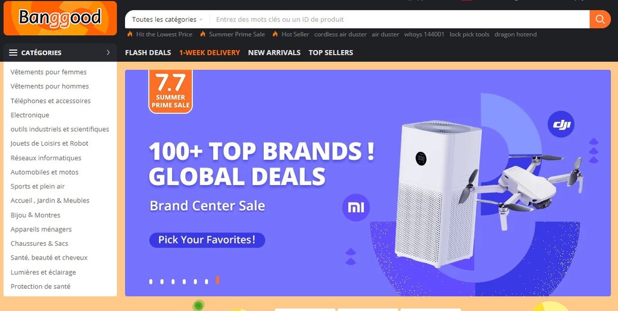This screenshot has height=311, width=618.
Task: Go to 1-Week Delivery tab
Action: click(x=209, y=52)
